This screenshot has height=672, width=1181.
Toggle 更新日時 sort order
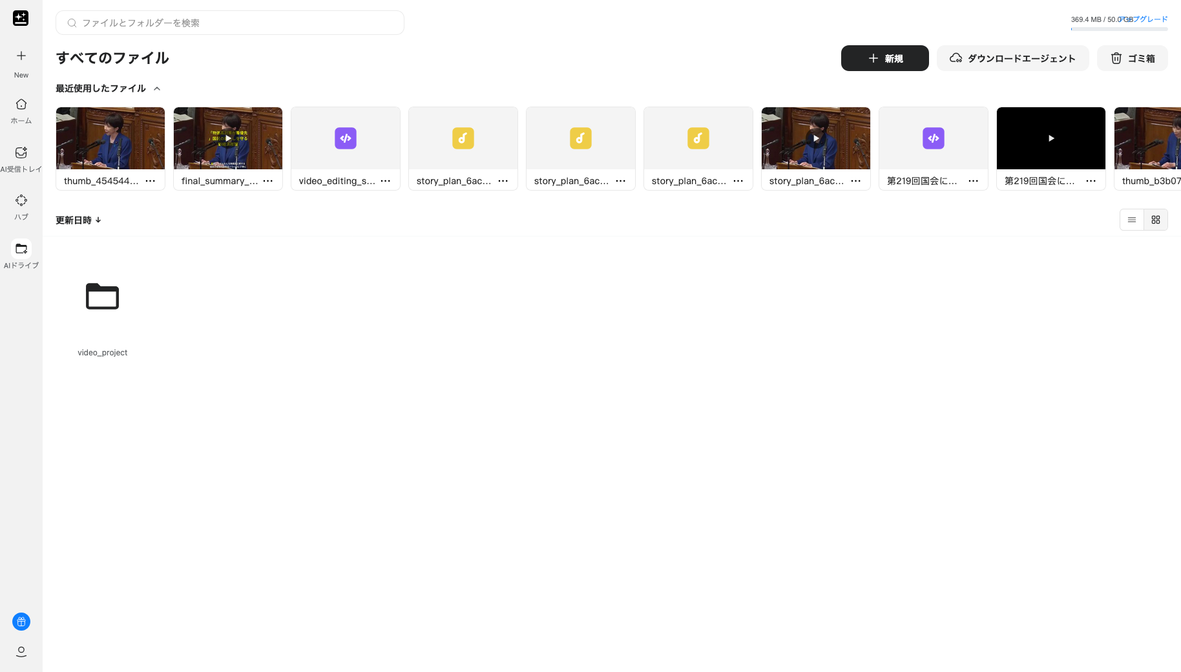click(78, 220)
